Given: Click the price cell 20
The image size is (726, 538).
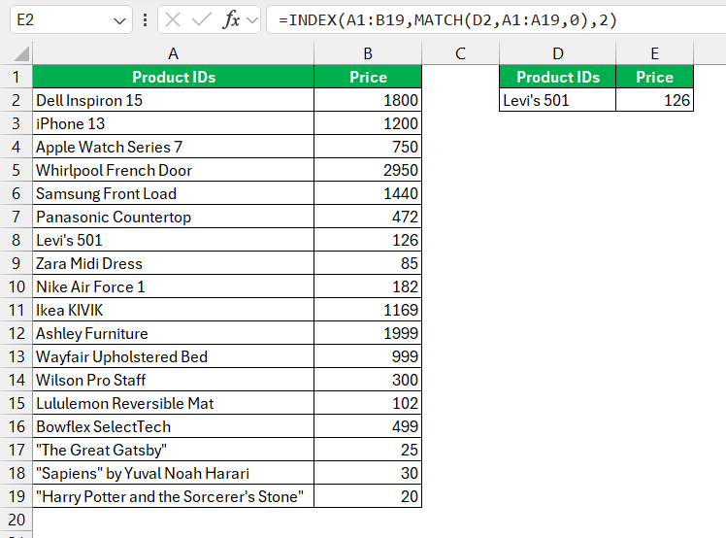Looking at the screenshot, I should tap(368, 496).
